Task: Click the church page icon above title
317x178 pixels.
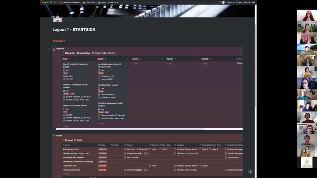Action: (57, 18)
